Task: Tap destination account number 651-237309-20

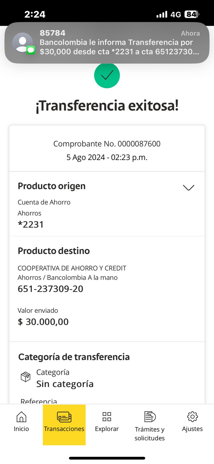Action: (50, 289)
